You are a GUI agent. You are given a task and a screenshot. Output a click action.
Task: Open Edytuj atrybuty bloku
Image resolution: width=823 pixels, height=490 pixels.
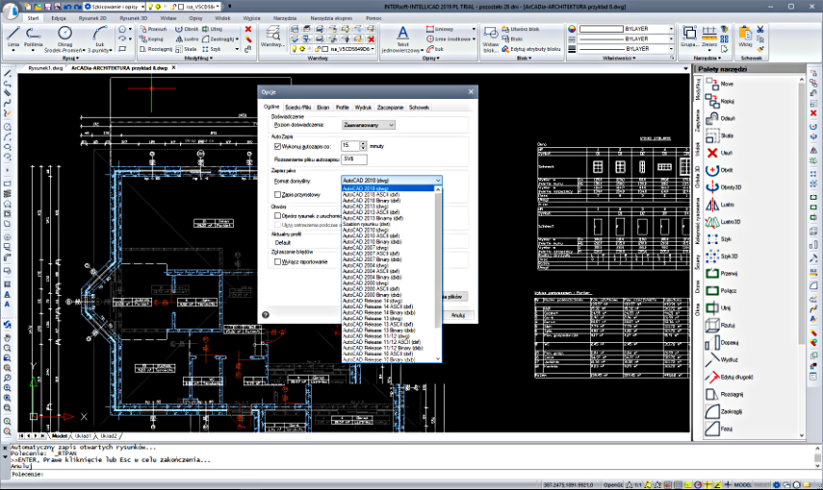click(x=531, y=49)
